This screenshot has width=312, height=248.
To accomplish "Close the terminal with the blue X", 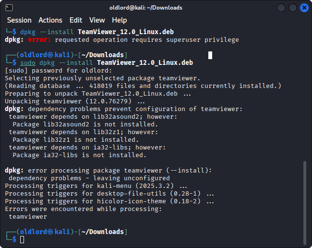I will 304,8.
